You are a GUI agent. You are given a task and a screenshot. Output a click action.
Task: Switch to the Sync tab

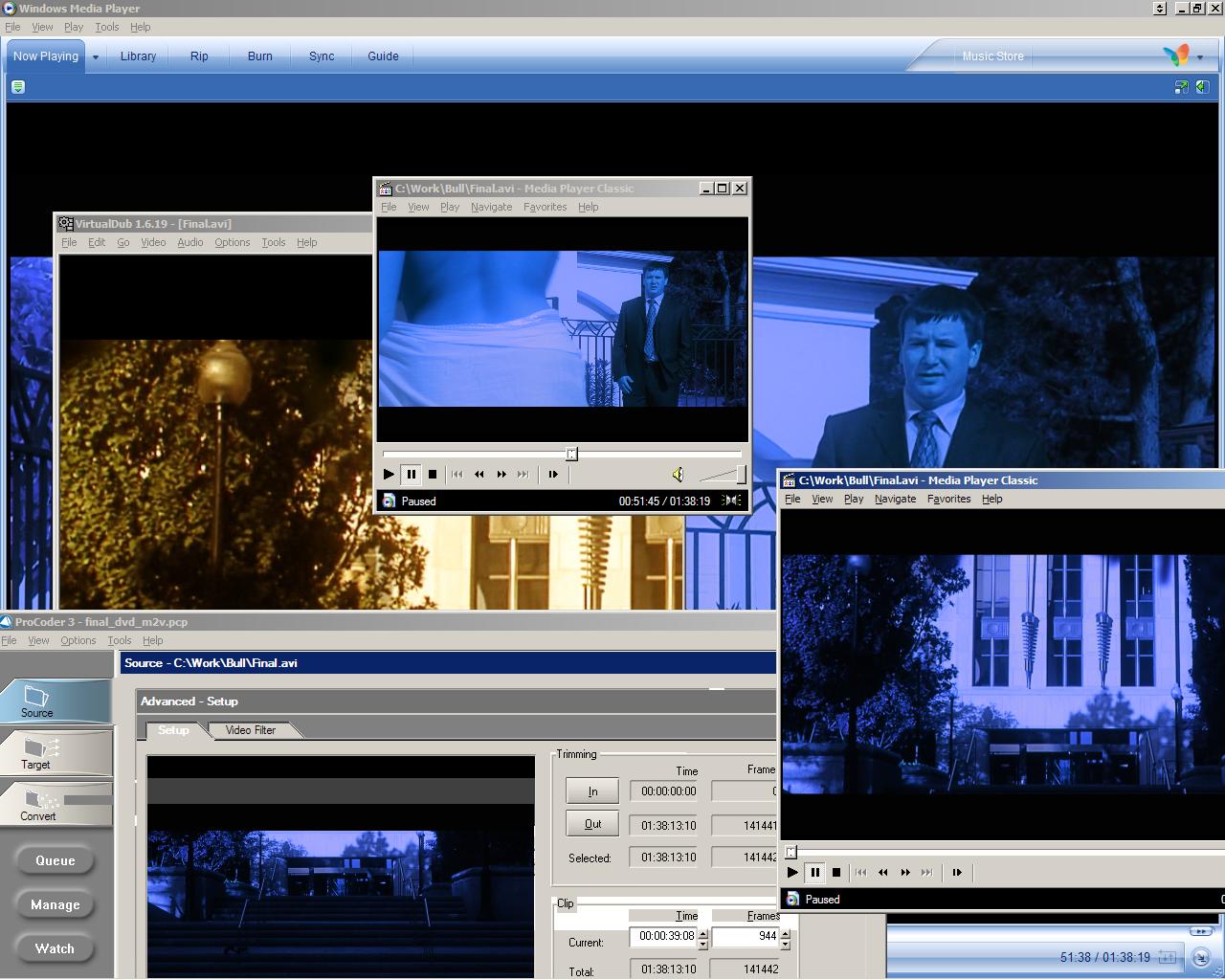coord(322,56)
